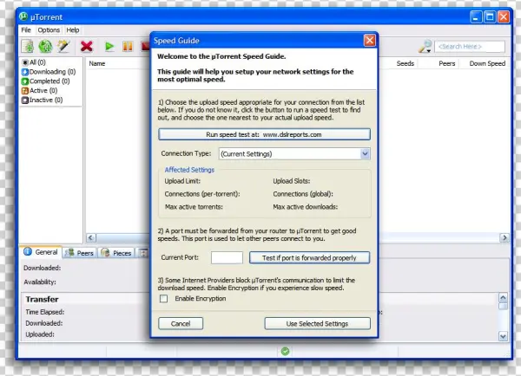This screenshot has height=376, width=521.
Task: Click Test if port is forwarded properly
Action: point(309,257)
